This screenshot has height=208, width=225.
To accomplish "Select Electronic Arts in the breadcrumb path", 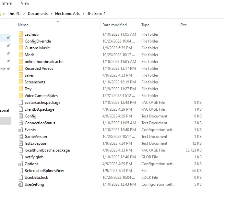I will coord(67,14).
